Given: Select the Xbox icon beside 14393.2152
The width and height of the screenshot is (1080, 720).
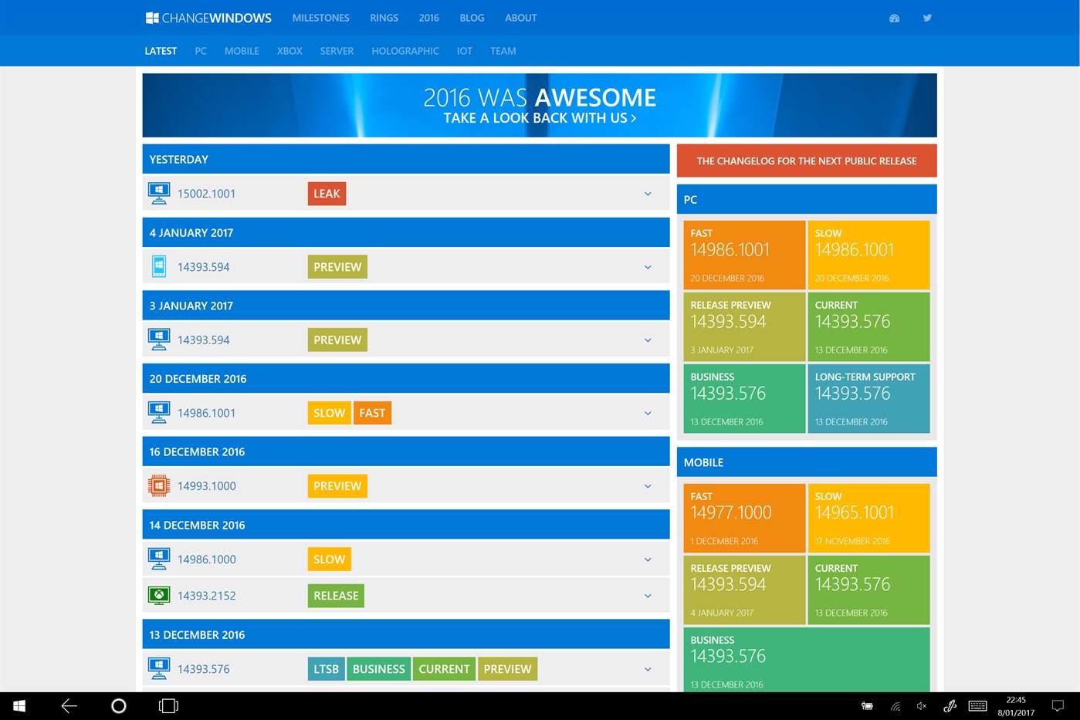Looking at the screenshot, I should click(x=159, y=595).
